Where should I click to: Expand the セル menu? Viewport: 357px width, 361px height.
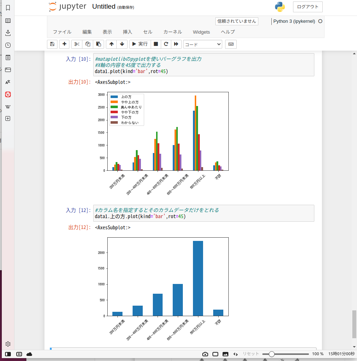click(147, 32)
